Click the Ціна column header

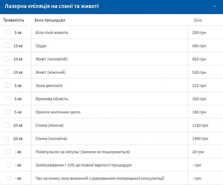click(x=198, y=20)
